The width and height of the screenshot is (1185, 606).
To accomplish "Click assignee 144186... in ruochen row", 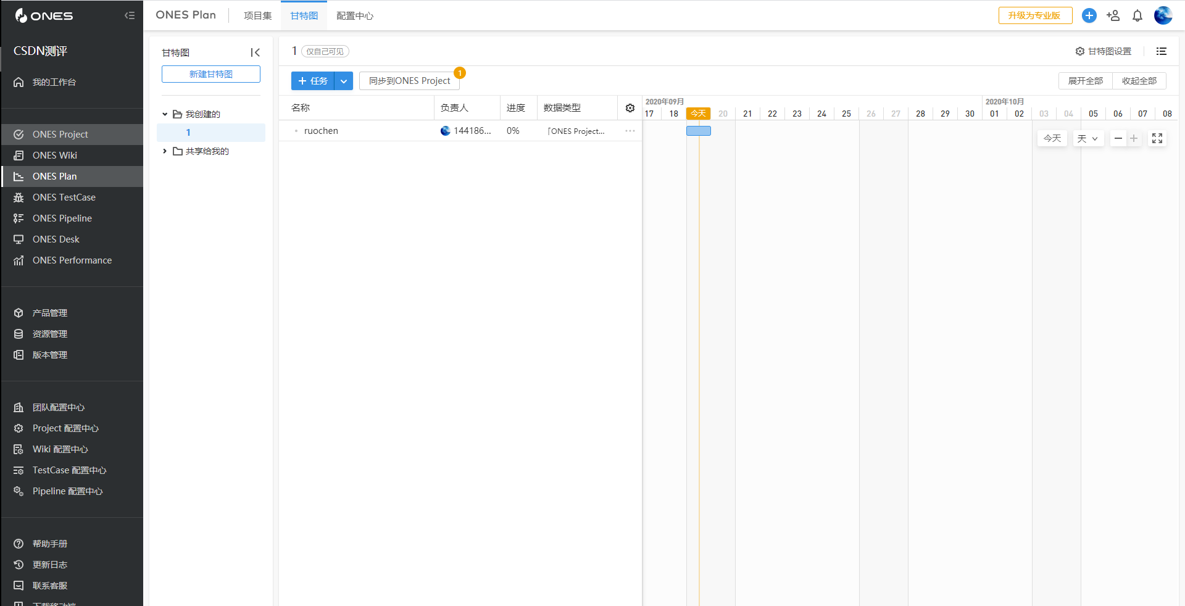I will pos(466,131).
